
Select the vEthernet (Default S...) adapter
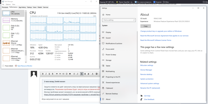13,51
